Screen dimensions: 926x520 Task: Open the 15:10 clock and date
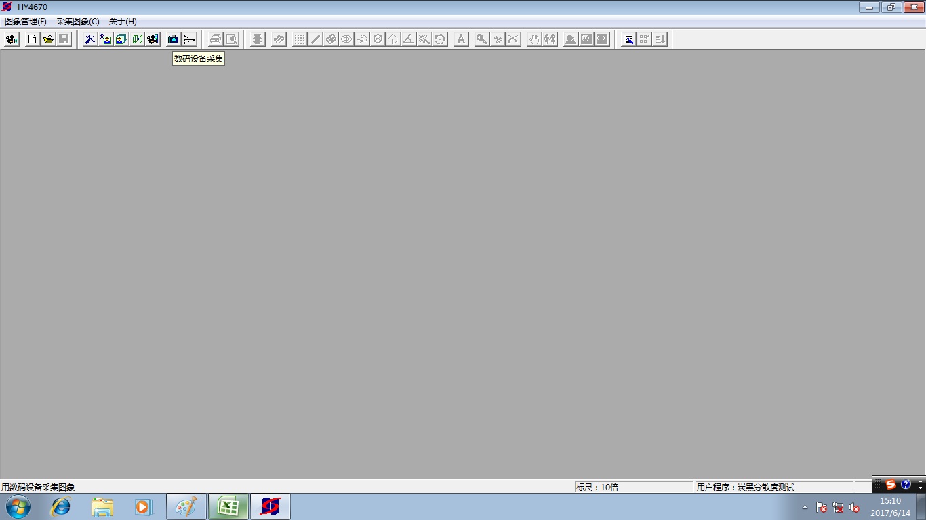(x=891, y=506)
